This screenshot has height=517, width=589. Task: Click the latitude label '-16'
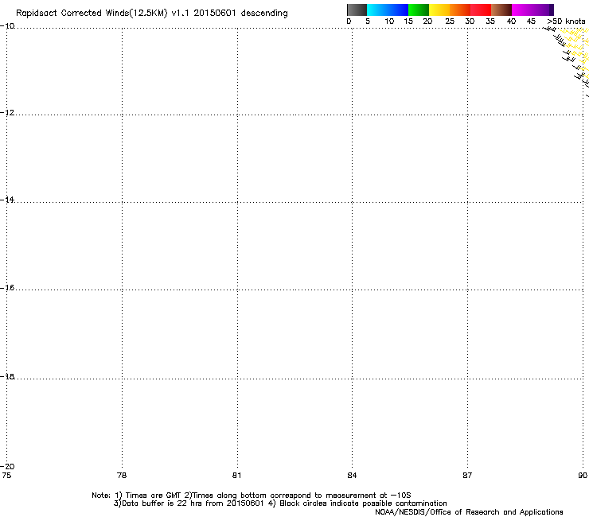[7, 288]
